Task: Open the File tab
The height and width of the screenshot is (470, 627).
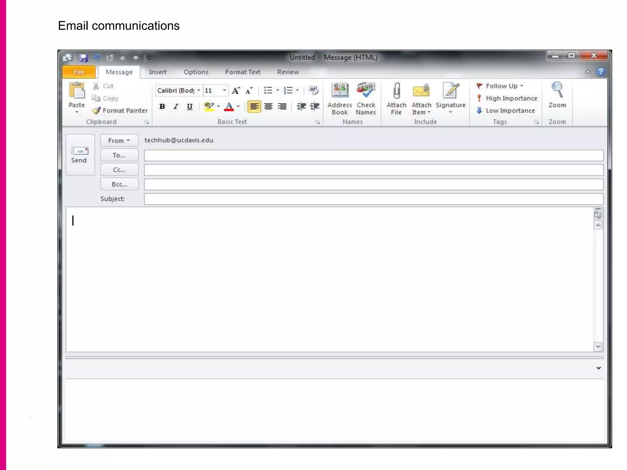Action: [79, 72]
